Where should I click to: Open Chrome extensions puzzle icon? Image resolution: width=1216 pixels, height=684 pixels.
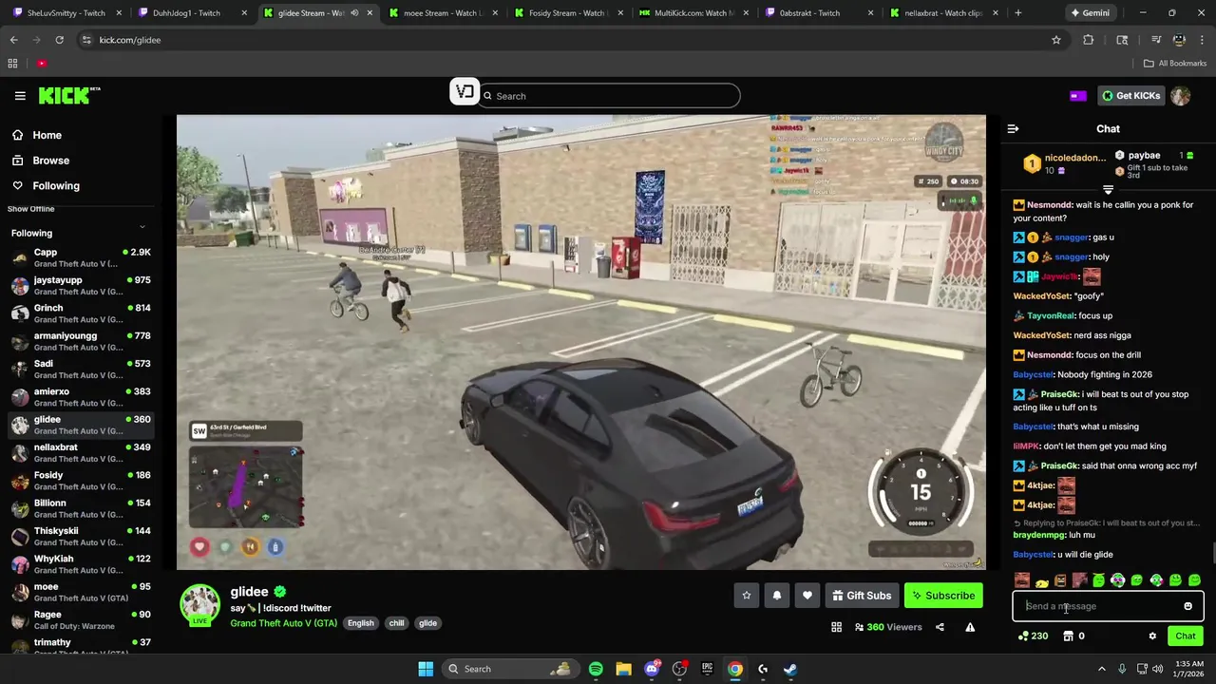pyautogui.click(x=1089, y=40)
